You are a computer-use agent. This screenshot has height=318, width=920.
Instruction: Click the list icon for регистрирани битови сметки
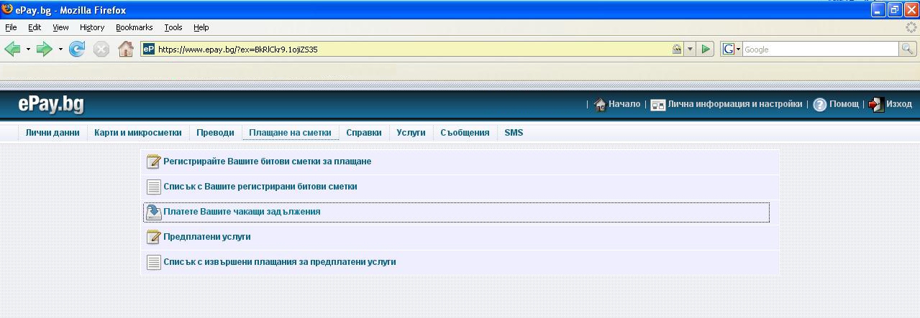[153, 187]
